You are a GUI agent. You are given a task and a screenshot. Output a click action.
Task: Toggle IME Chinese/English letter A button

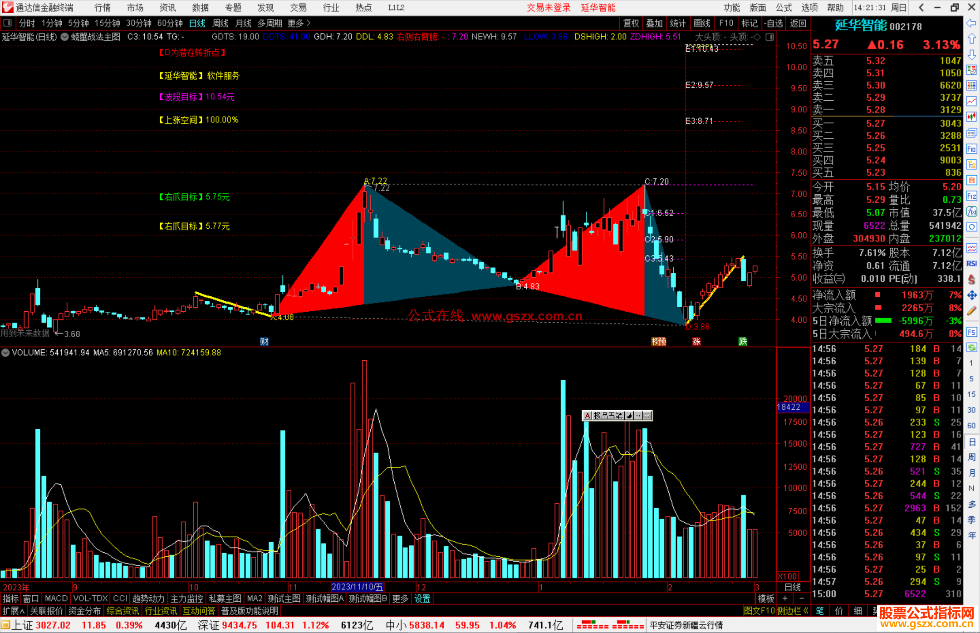tap(587, 416)
